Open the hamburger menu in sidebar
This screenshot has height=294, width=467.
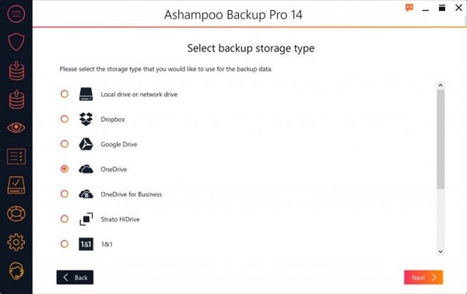16,14
